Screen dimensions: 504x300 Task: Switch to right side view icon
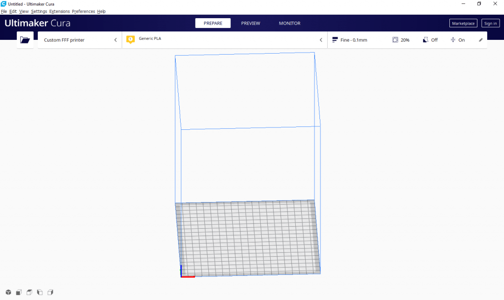[x=50, y=292]
